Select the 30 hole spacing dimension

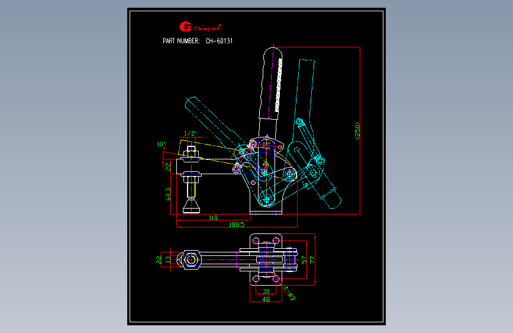[266, 292]
